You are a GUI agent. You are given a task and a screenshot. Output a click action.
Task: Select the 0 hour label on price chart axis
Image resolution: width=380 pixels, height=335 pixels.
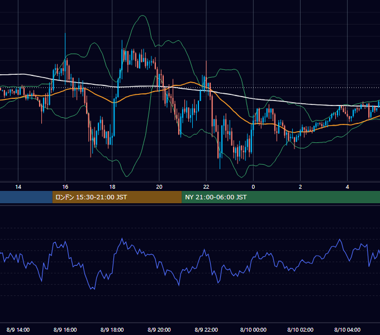coord(253,187)
